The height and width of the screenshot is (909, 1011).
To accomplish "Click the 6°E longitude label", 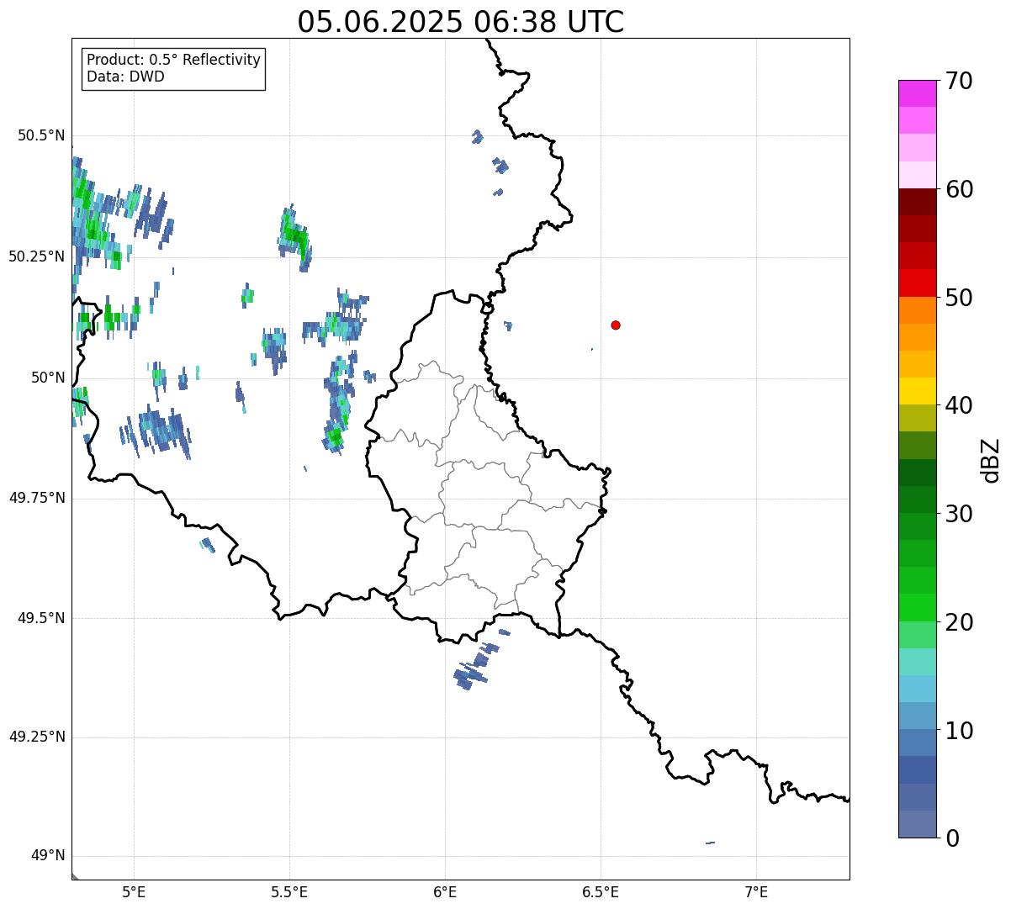I will pos(445,891).
